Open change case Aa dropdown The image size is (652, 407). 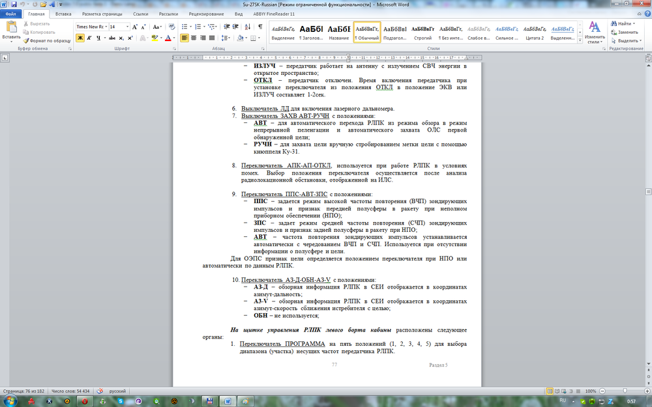156,27
